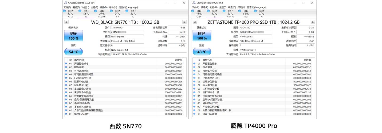Screen dimensions: 382x133
Task: Click 54 °C temperature button in WD_BLACK window
Action: click(x=73, y=52)
